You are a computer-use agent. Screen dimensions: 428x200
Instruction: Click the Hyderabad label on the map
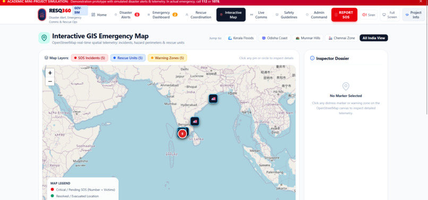189,105
